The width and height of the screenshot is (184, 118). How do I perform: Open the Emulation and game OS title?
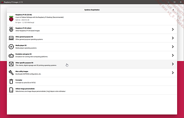23,54
